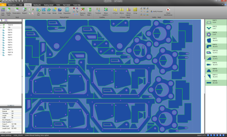
Task: Switch to the Work space tab
Action: coord(12,5)
